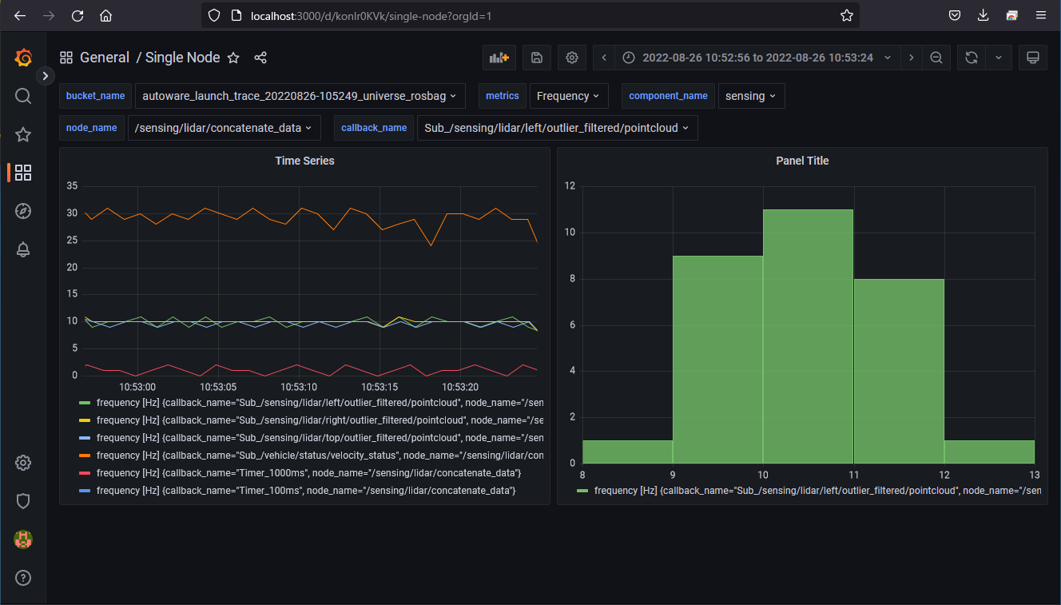1061x605 pixels.
Task: Click the share dashboard icon
Action: pyautogui.click(x=260, y=58)
